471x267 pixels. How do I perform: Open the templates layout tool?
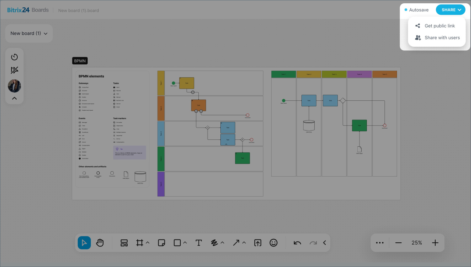pos(124,243)
